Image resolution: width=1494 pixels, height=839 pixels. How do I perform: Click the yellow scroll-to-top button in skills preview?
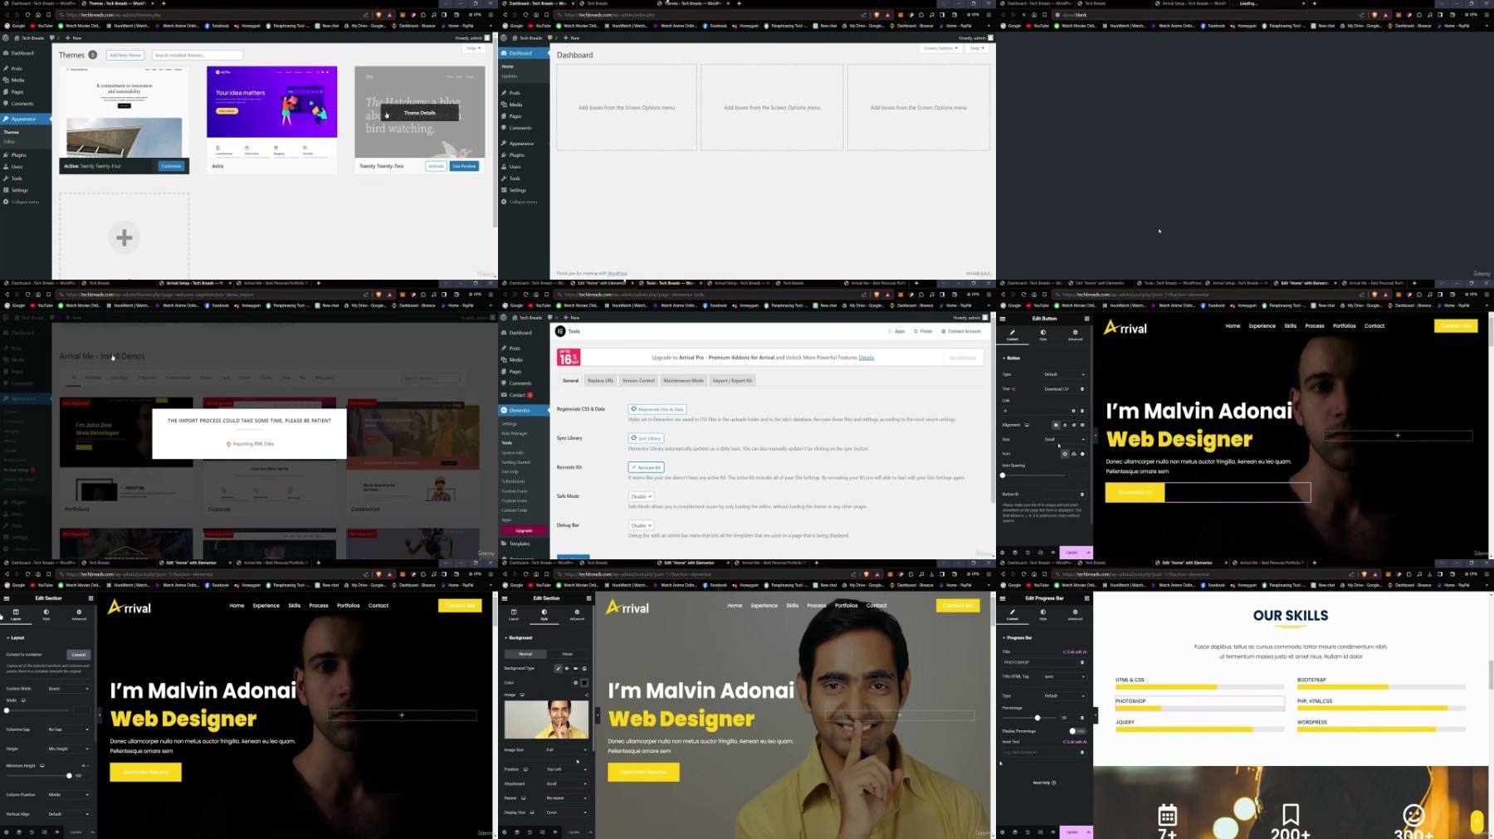[x=1477, y=821]
